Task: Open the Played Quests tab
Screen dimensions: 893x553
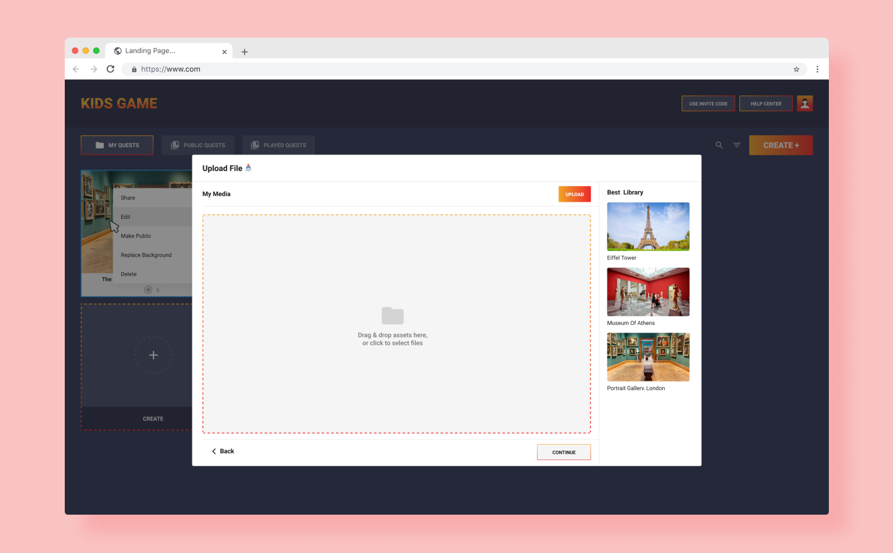Action: (278, 145)
